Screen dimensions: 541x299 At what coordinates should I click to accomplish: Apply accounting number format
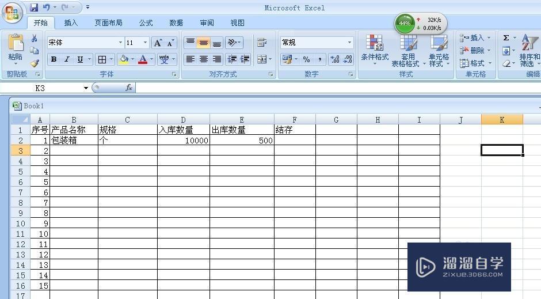pos(287,59)
